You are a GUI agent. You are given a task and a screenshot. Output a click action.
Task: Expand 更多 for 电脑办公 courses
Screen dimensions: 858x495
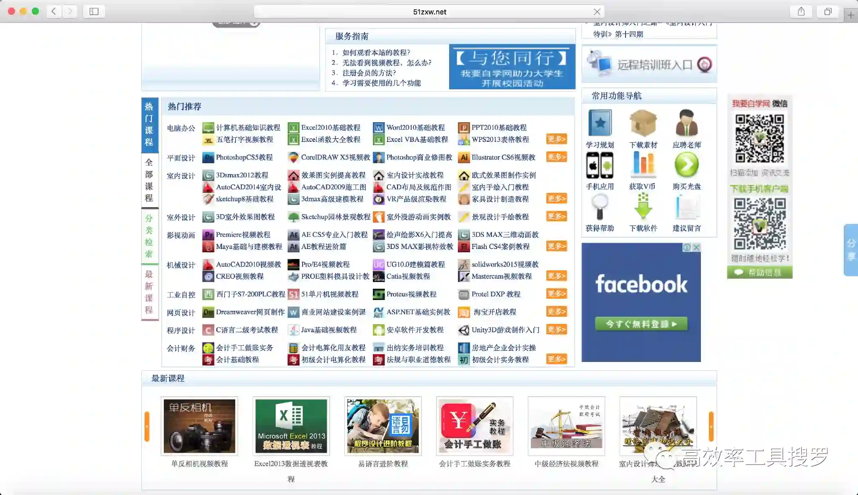(556, 139)
